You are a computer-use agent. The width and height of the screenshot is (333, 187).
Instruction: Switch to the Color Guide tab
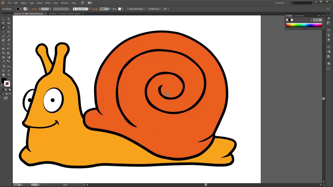tap(299, 16)
